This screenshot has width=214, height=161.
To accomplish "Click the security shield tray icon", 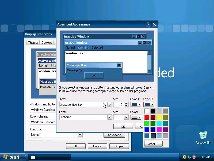I will click(x=184, y=157).
